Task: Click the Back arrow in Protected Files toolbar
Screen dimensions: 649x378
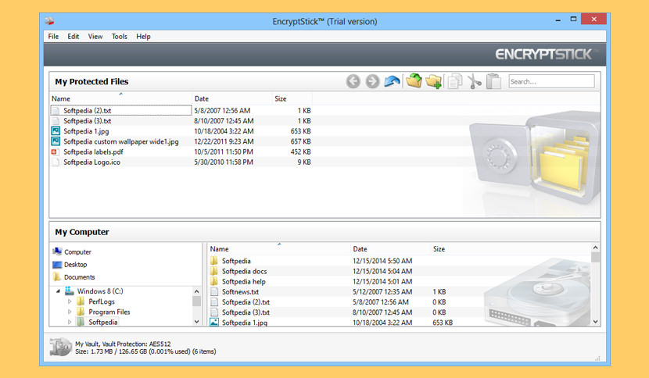Action: pos(353,81)
